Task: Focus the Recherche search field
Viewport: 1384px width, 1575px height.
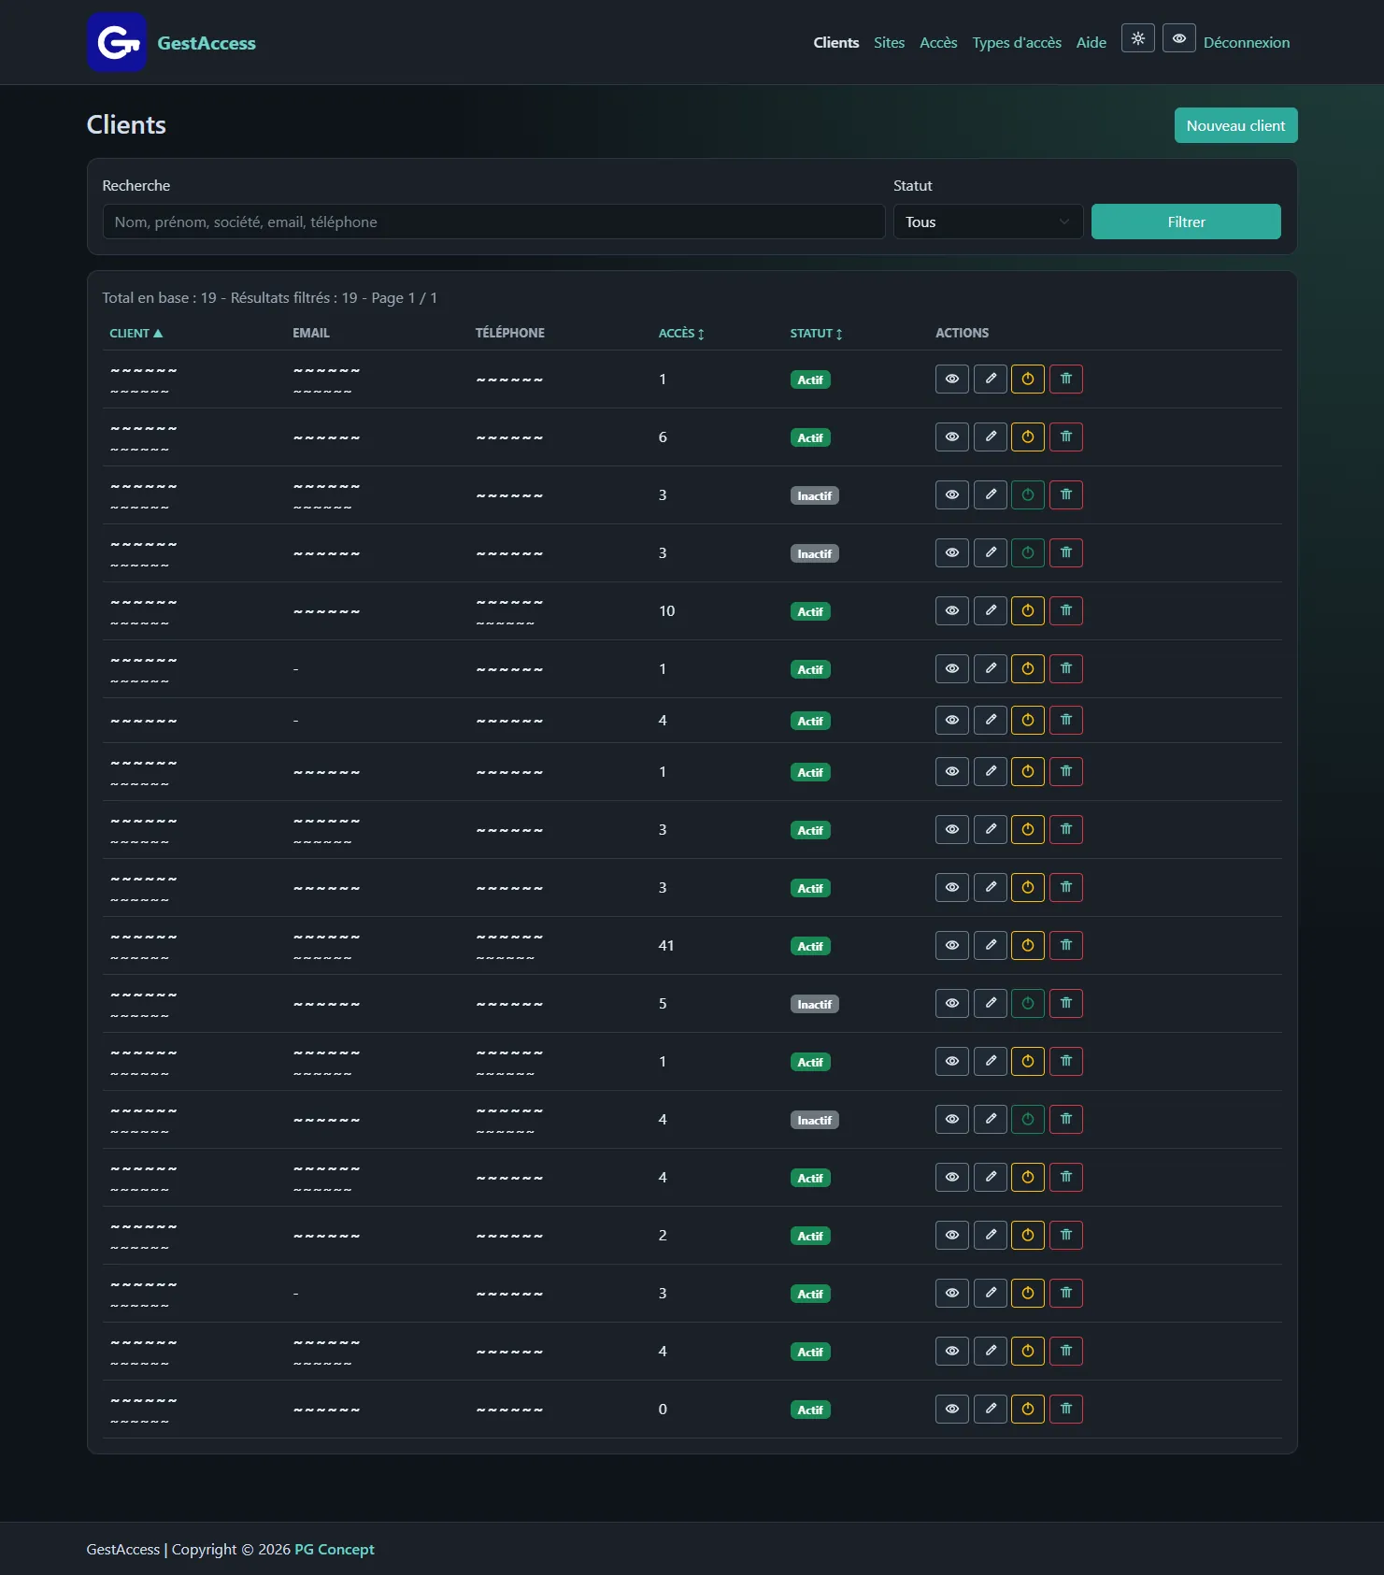Action: (x=493, y=222)
